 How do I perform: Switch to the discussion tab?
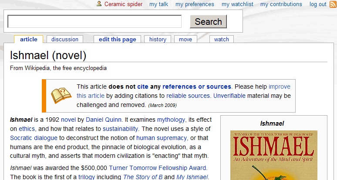[65, 39]
